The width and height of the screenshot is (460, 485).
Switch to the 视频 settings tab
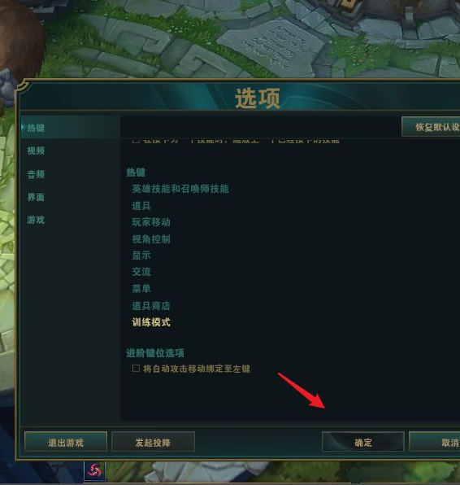click(x=36, y=151)
